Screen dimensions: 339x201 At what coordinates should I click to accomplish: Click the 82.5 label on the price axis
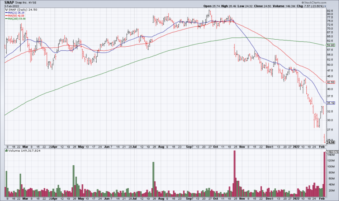(330, 11)
